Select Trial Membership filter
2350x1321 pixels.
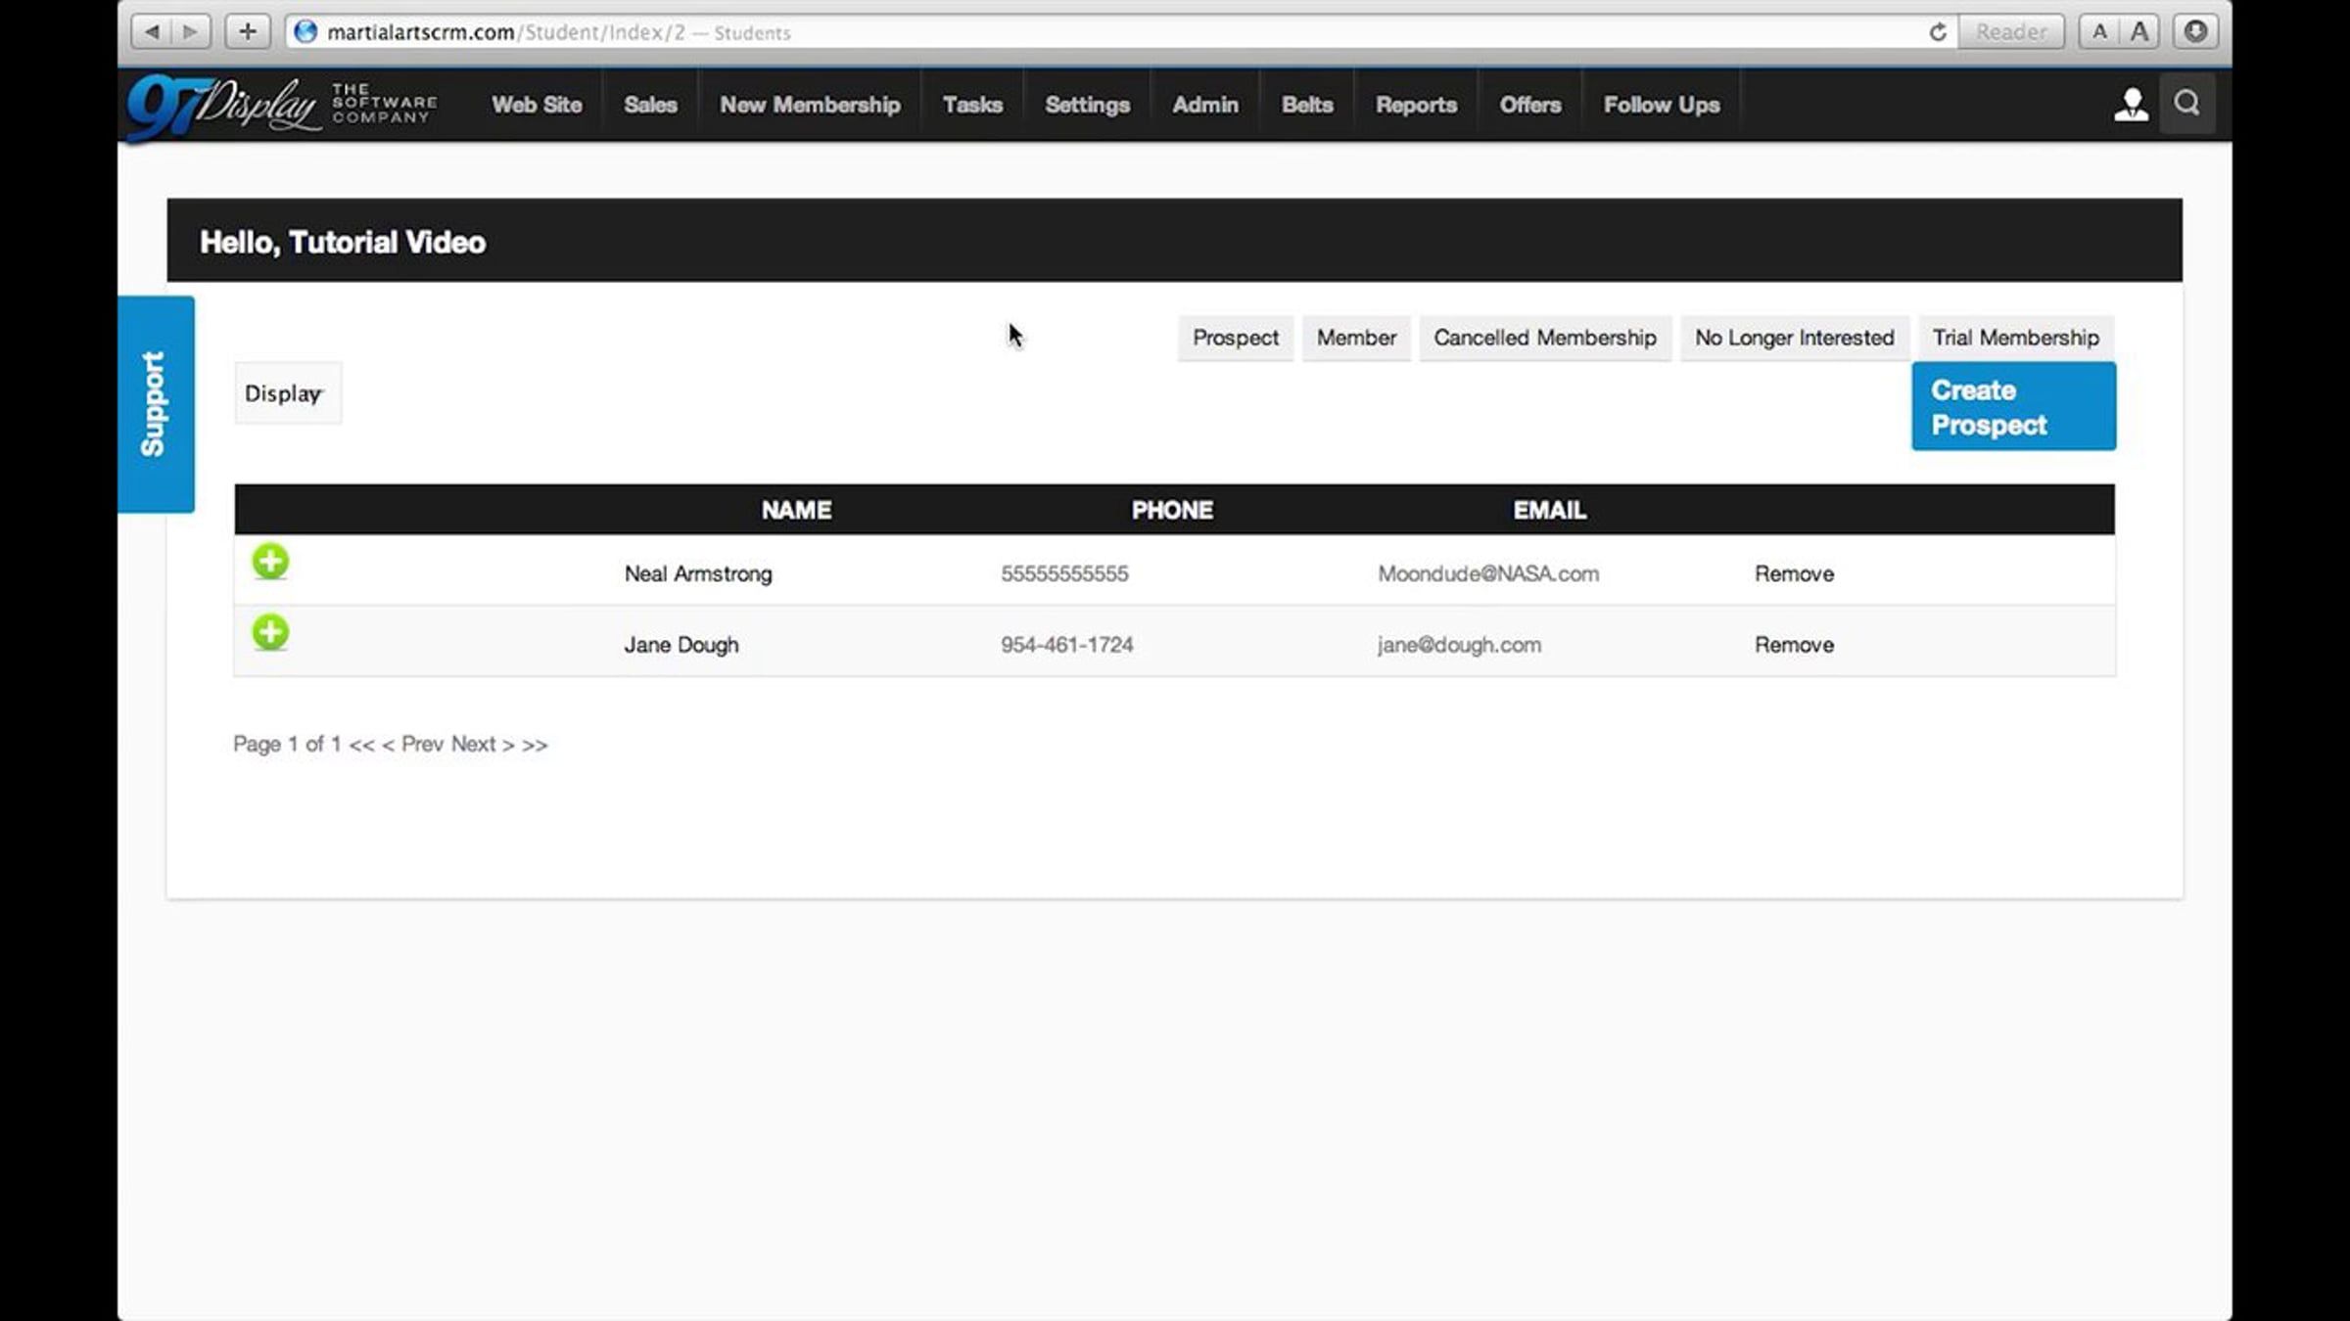pyautogui.click(x=2015, y=338)
